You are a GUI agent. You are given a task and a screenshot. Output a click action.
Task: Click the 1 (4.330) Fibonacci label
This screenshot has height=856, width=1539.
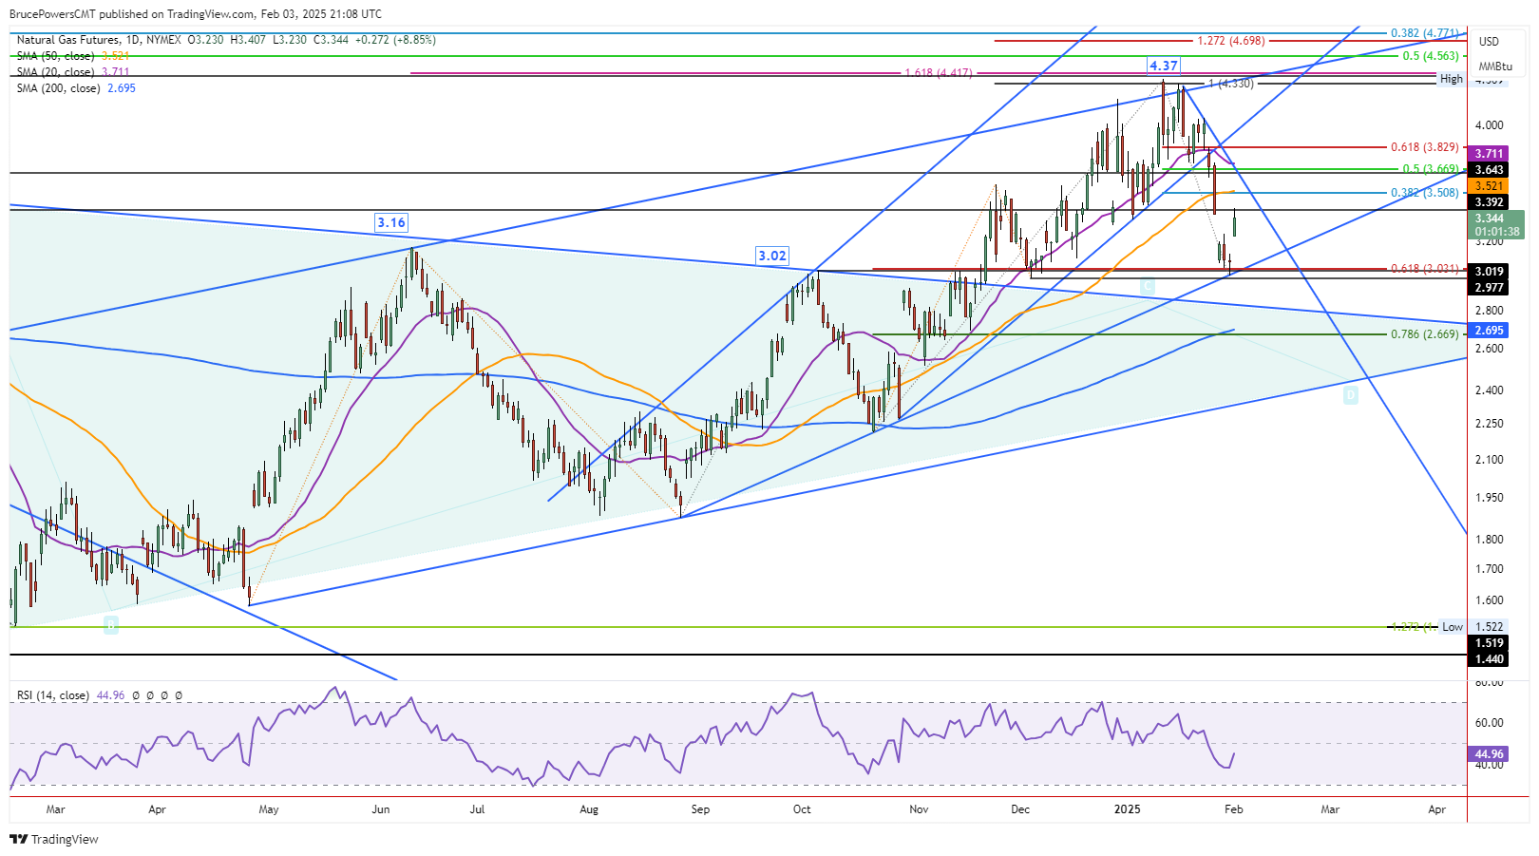click(x=1231, y=84)
